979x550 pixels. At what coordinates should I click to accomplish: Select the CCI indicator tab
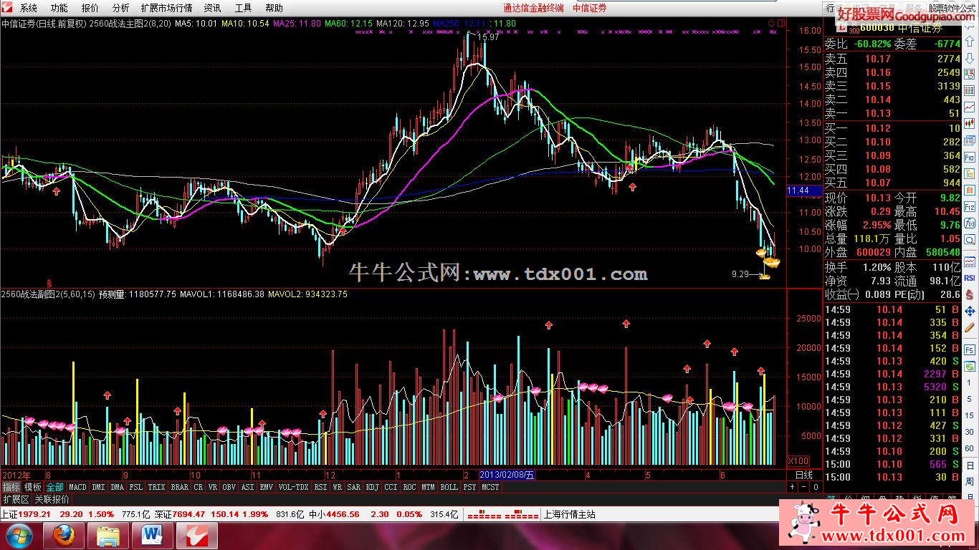(x=391, y=487)
